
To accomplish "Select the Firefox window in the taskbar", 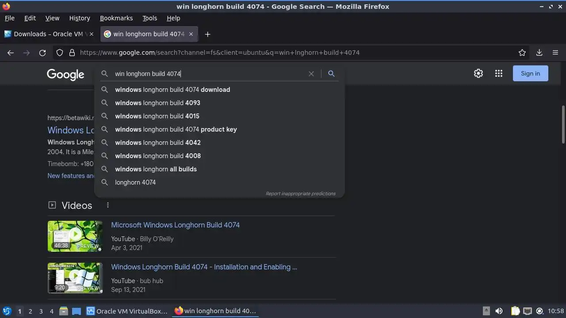I will point(215,311).
